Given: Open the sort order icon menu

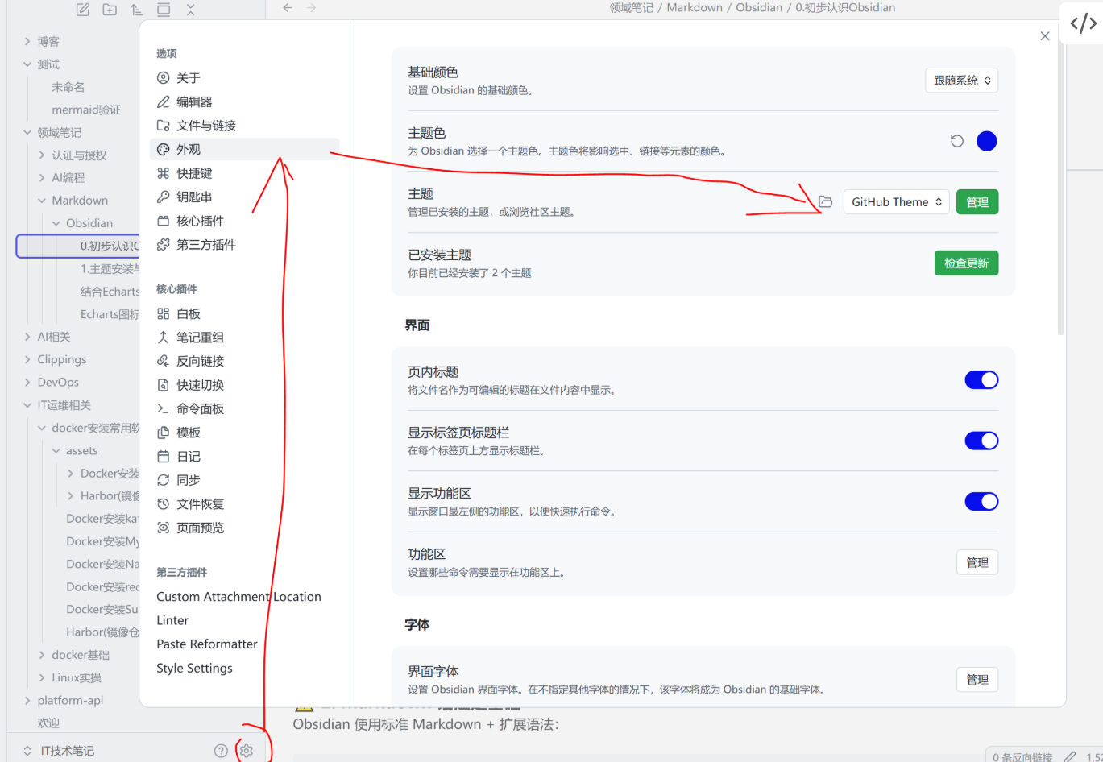Looking at the screenshot, I should [x=136, y=10].
